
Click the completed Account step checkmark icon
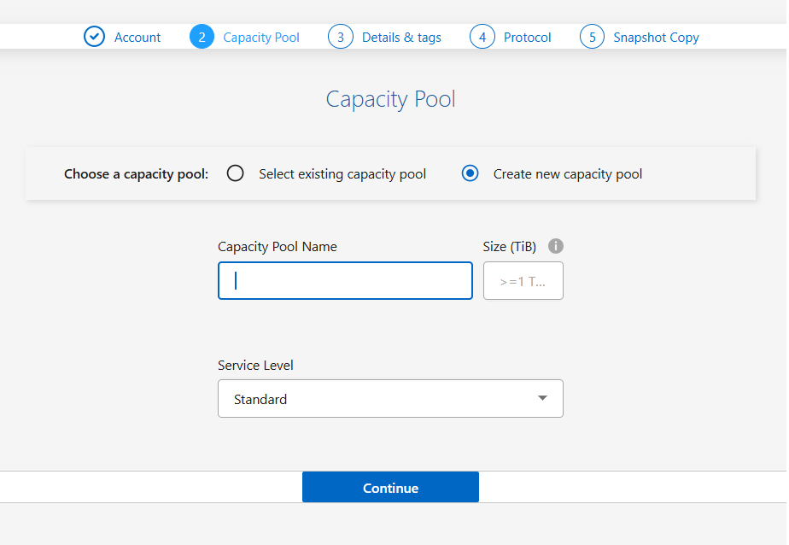pos(94,37)
